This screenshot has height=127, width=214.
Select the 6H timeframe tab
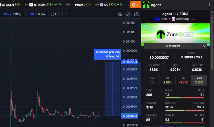[183, 80]
